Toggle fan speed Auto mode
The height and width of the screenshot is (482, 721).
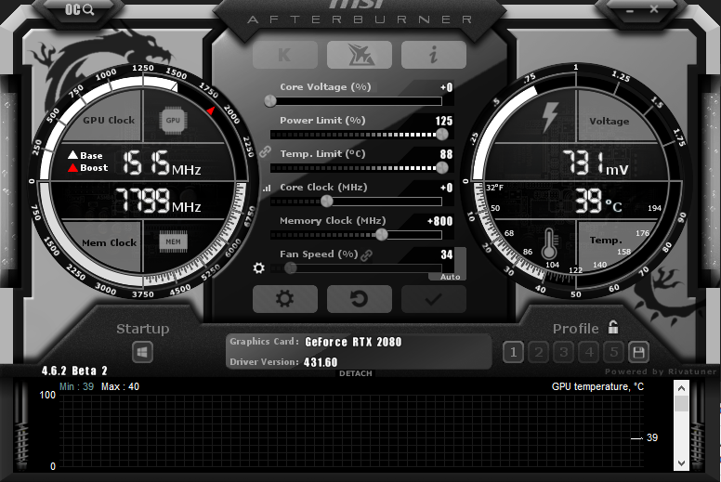450,277
